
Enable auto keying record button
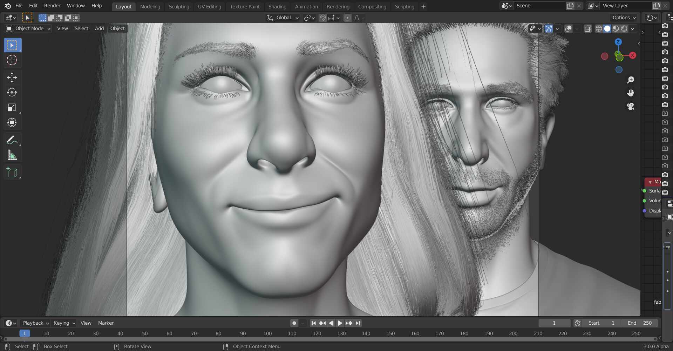294,323
